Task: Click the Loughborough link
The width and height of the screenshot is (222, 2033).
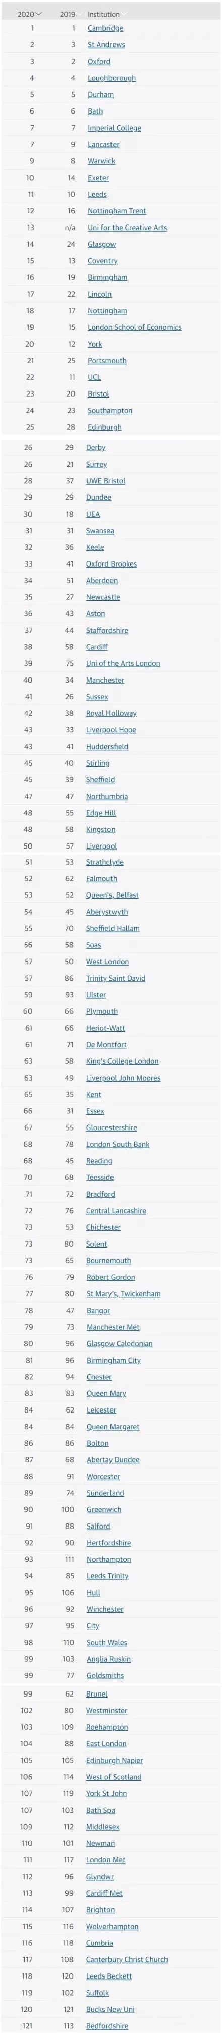Action: [112, 78]
